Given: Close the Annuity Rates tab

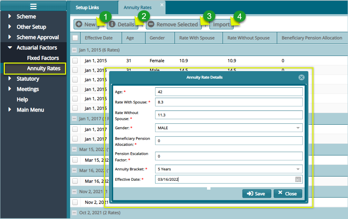Looking at the screenshot, I should [162, 4].
